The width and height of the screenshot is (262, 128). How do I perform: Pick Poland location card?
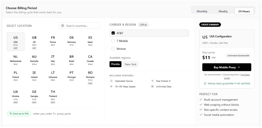tap(15, 77)
